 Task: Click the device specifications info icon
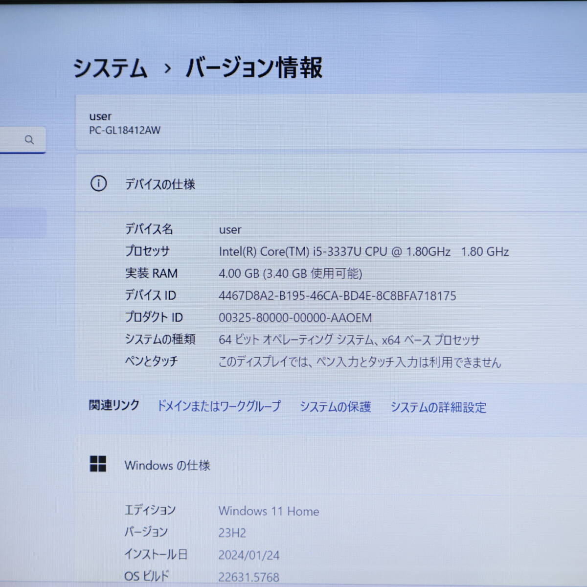(x=98, y=183)
